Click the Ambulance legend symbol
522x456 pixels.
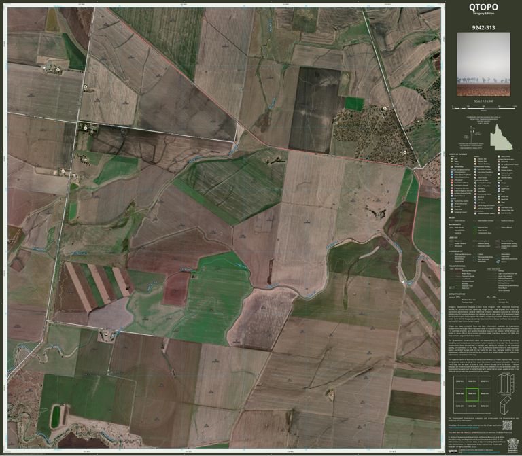pyautogui.click(x=452, y=180)
